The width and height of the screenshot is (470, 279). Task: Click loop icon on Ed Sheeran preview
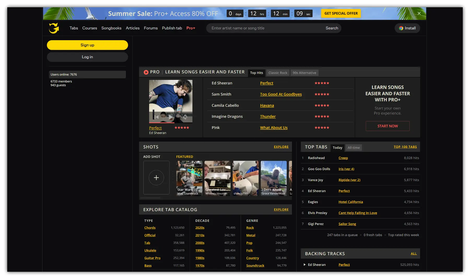[x=185, y=117]
